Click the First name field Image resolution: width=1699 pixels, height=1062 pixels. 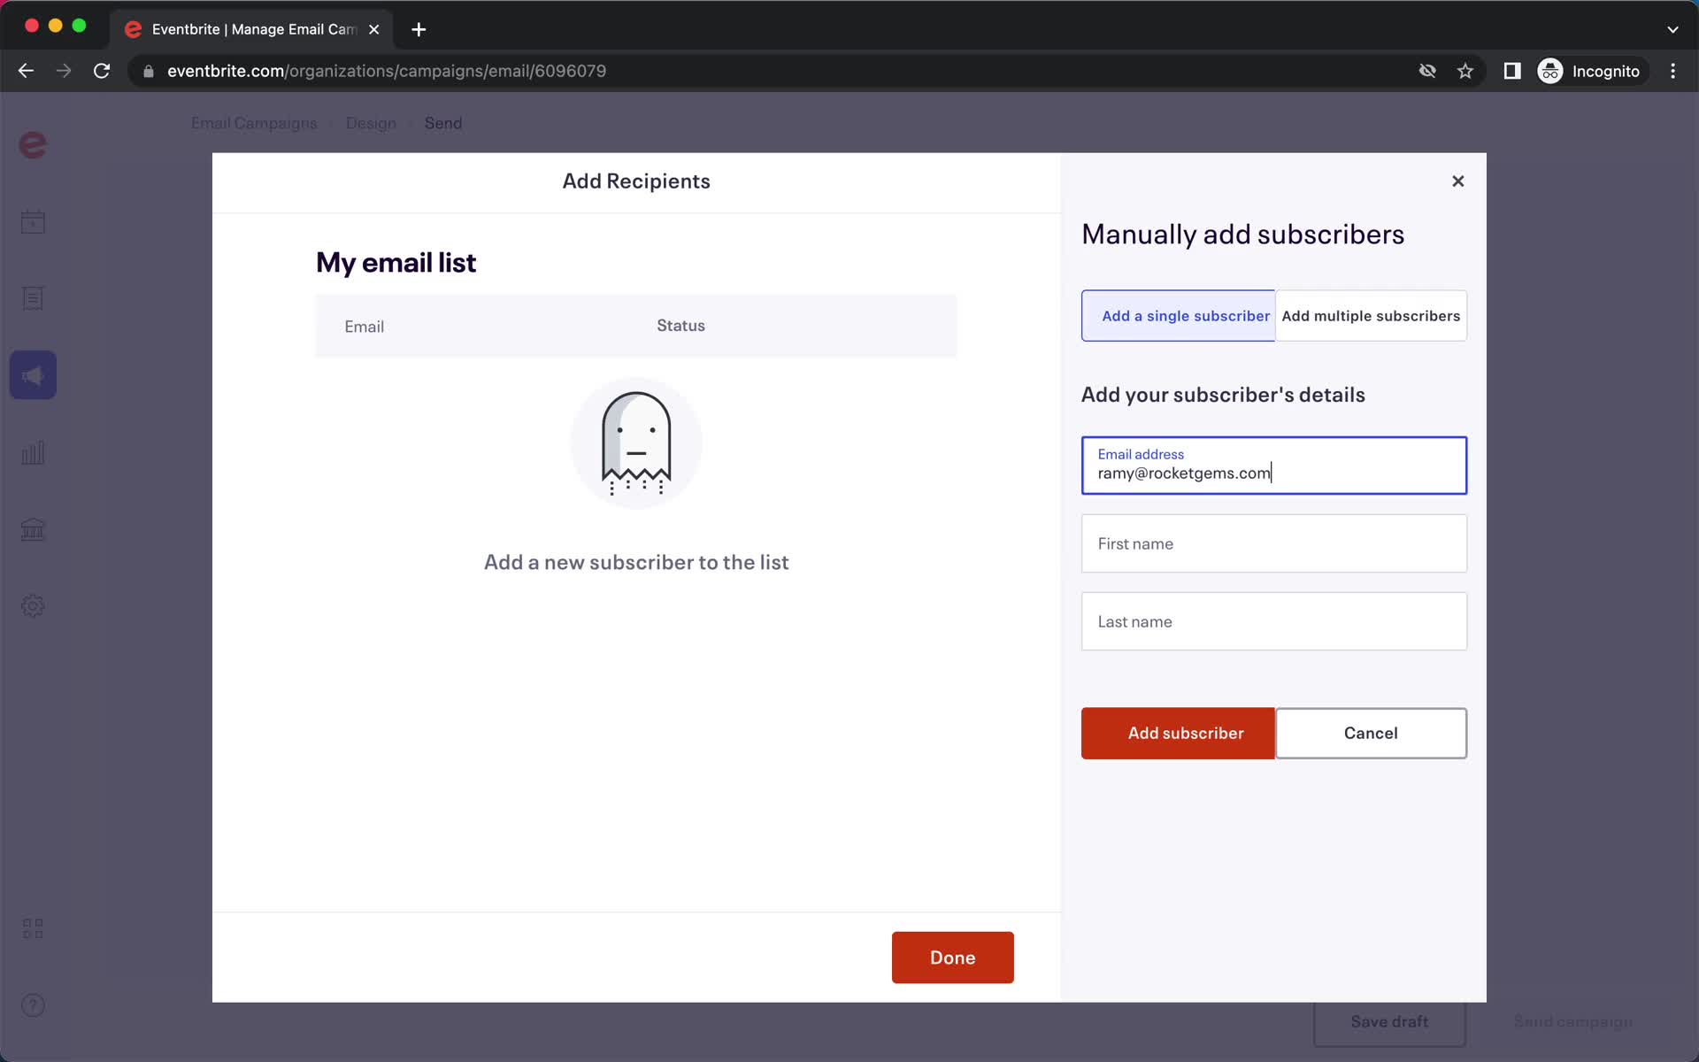point(1274,543)
